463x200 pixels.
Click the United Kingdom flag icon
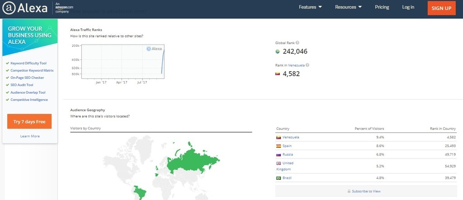279,163
